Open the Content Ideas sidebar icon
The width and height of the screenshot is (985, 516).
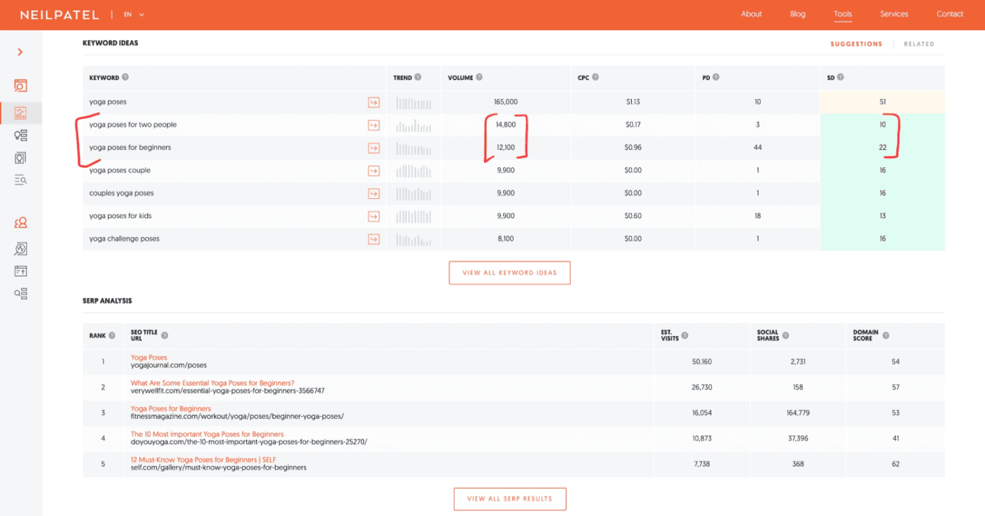(x=20, y=157)
